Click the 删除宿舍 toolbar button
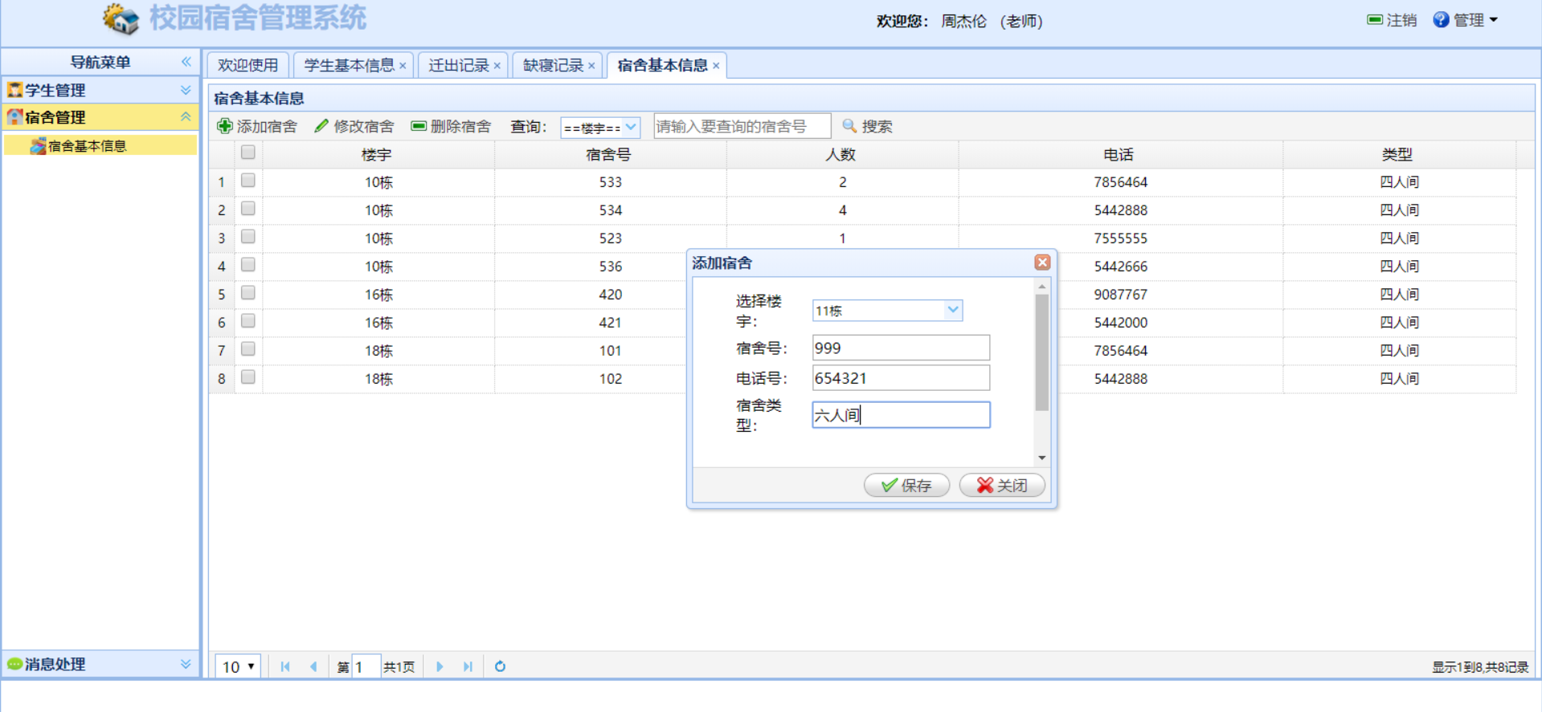1542x712 pixels. point(451,126)
